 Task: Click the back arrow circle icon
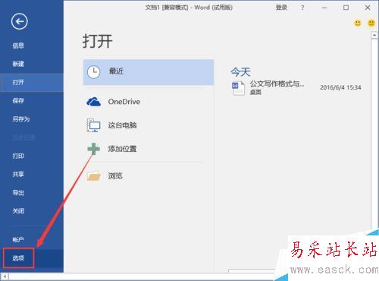[20, 21]
